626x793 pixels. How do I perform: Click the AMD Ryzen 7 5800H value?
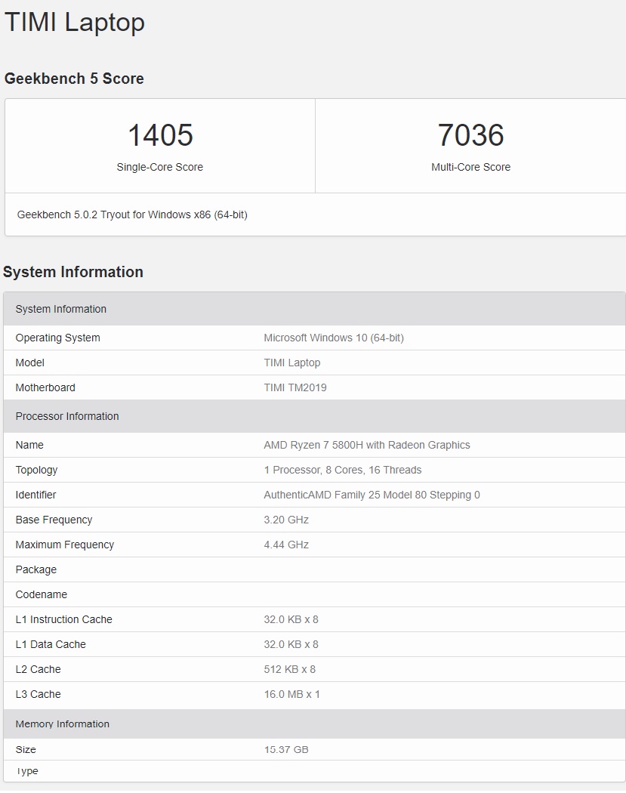click(366, 445)
